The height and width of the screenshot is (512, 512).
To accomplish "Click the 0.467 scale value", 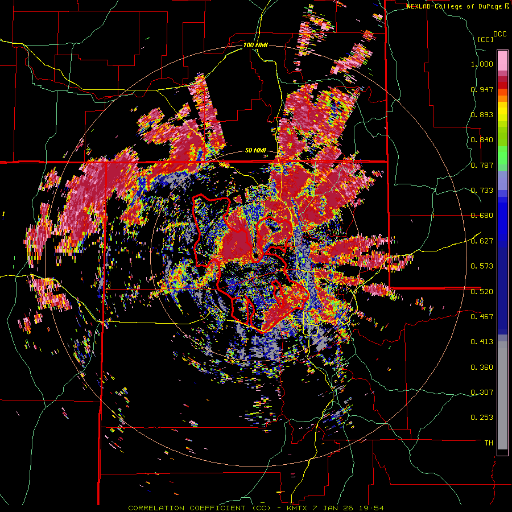I will (x=482, y=316).
